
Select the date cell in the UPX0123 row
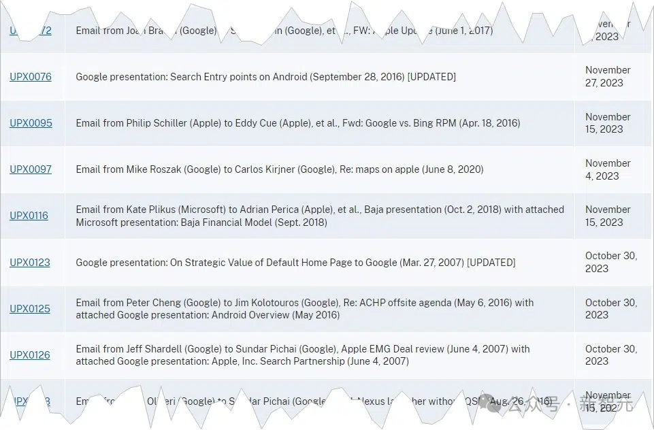click(x=610, y=262)
